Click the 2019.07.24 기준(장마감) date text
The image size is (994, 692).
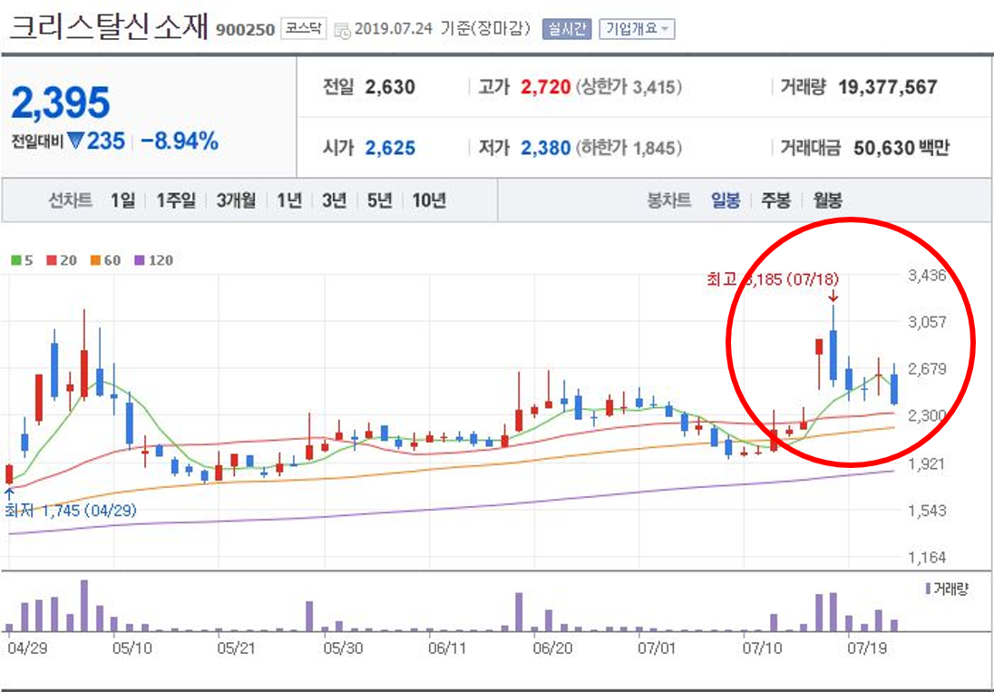tap(443, 29)
